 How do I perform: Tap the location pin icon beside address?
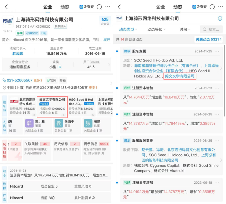[x=5, y=88]
